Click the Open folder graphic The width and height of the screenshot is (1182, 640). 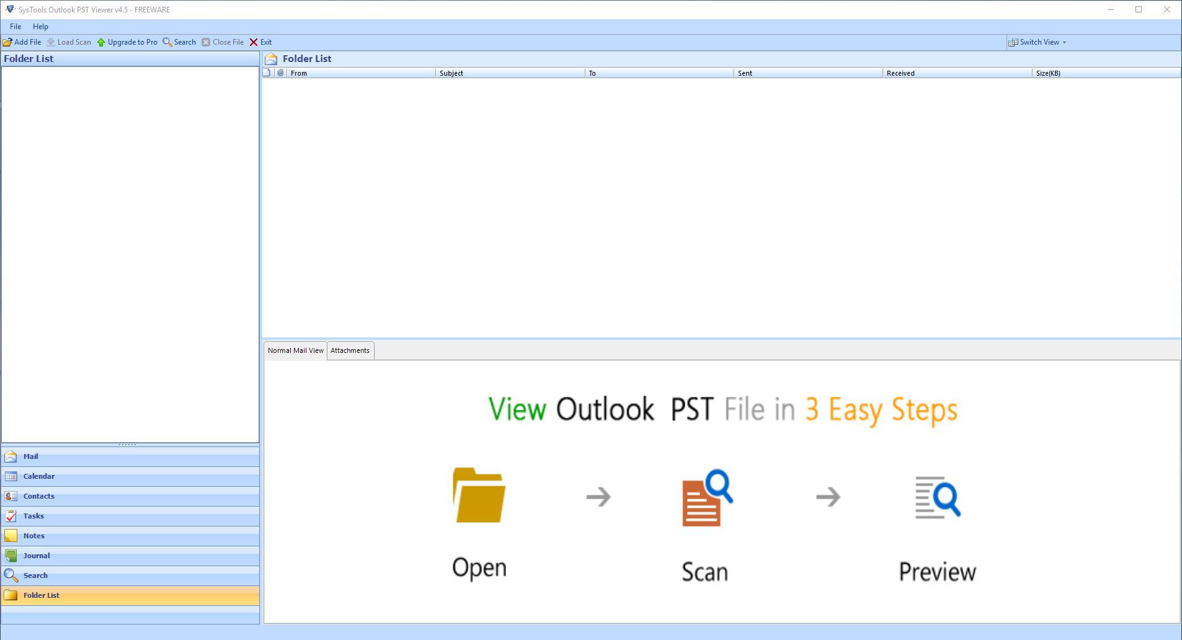point(479,495)
